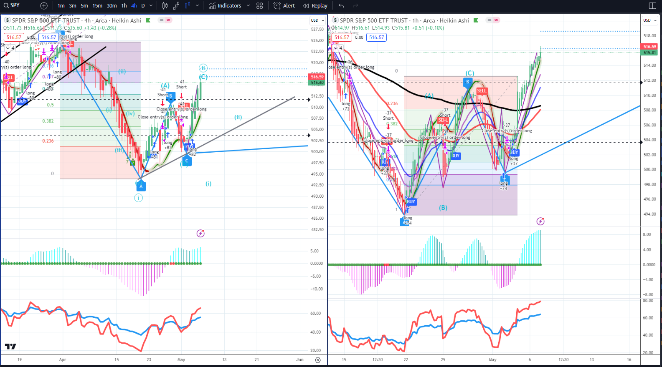662x367 pixels.
Task: Start bar Replay mode
Action: 315,6
